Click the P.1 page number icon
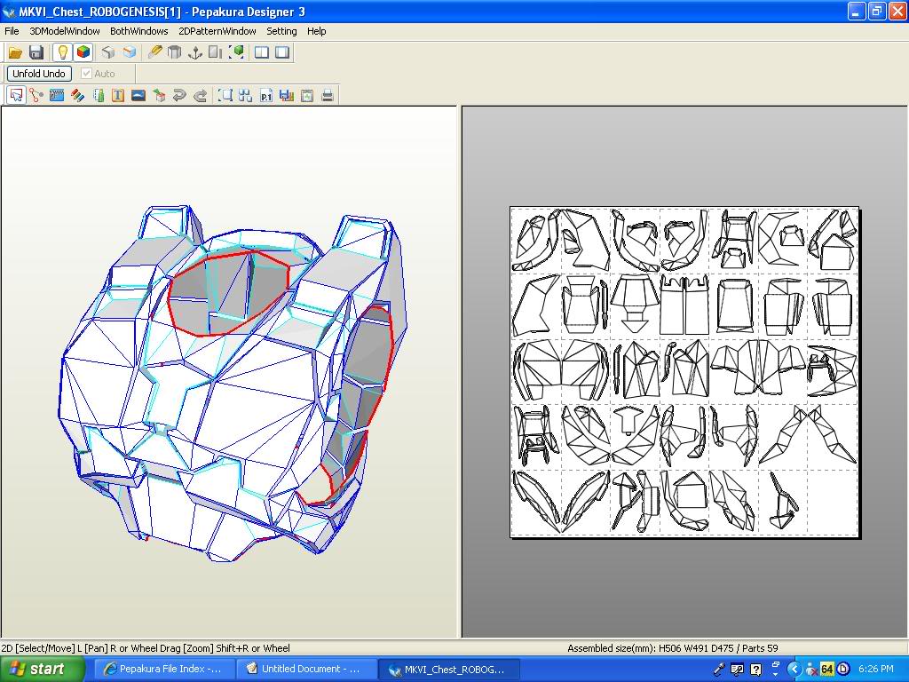The image size is (909, 682). [x=266, y=95]
